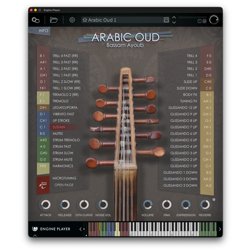Select the TREMOLO articulation
Screen dimensions: 251x251
pos(60,101)
